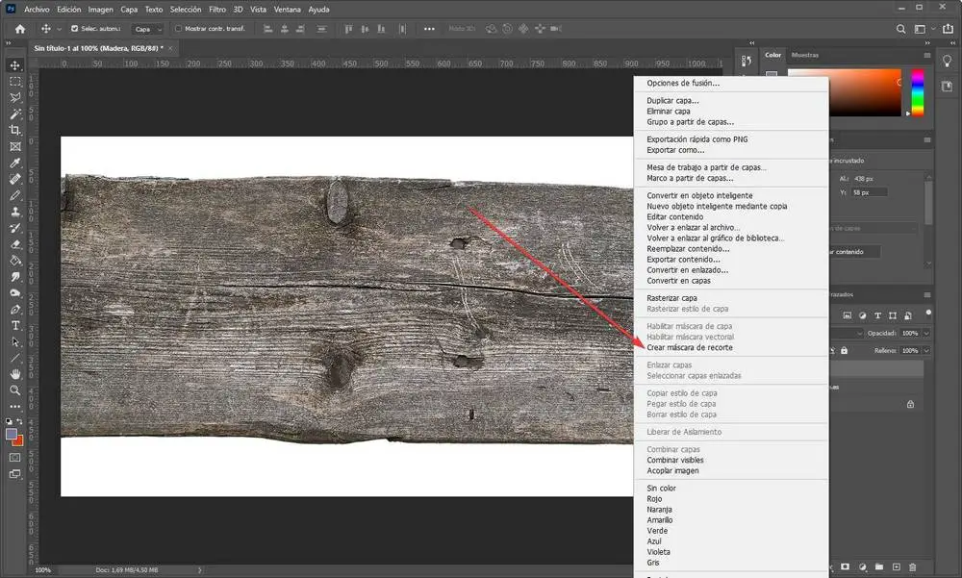Choose the Rectangular Marquee tool
The image size is (962, 578).
pos(15,82)
